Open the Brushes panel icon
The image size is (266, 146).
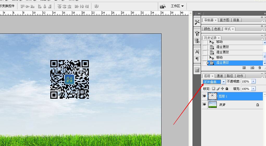[x=197, y=33]
